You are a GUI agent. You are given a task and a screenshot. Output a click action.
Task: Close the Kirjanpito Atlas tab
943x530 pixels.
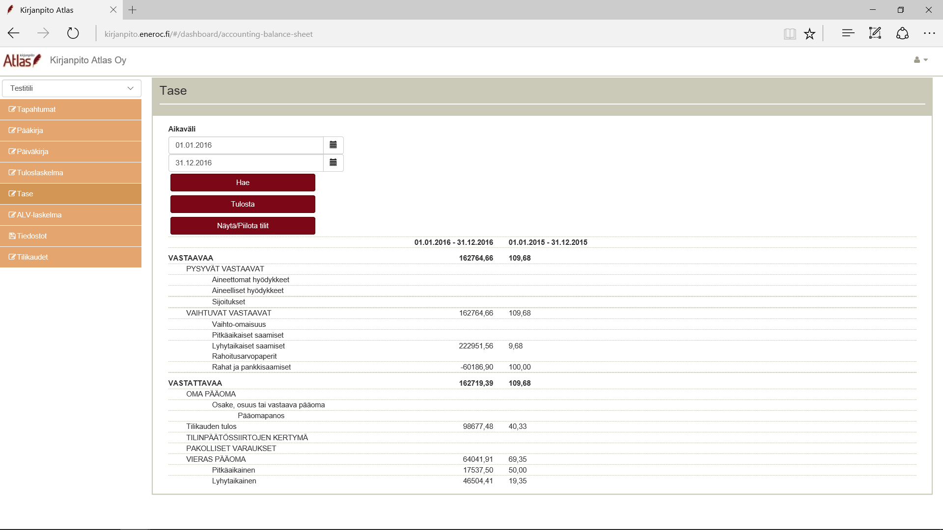[x=113, y=10]
